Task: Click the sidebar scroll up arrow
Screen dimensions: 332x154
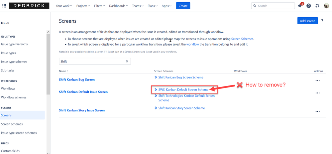Action: point(48,32)
